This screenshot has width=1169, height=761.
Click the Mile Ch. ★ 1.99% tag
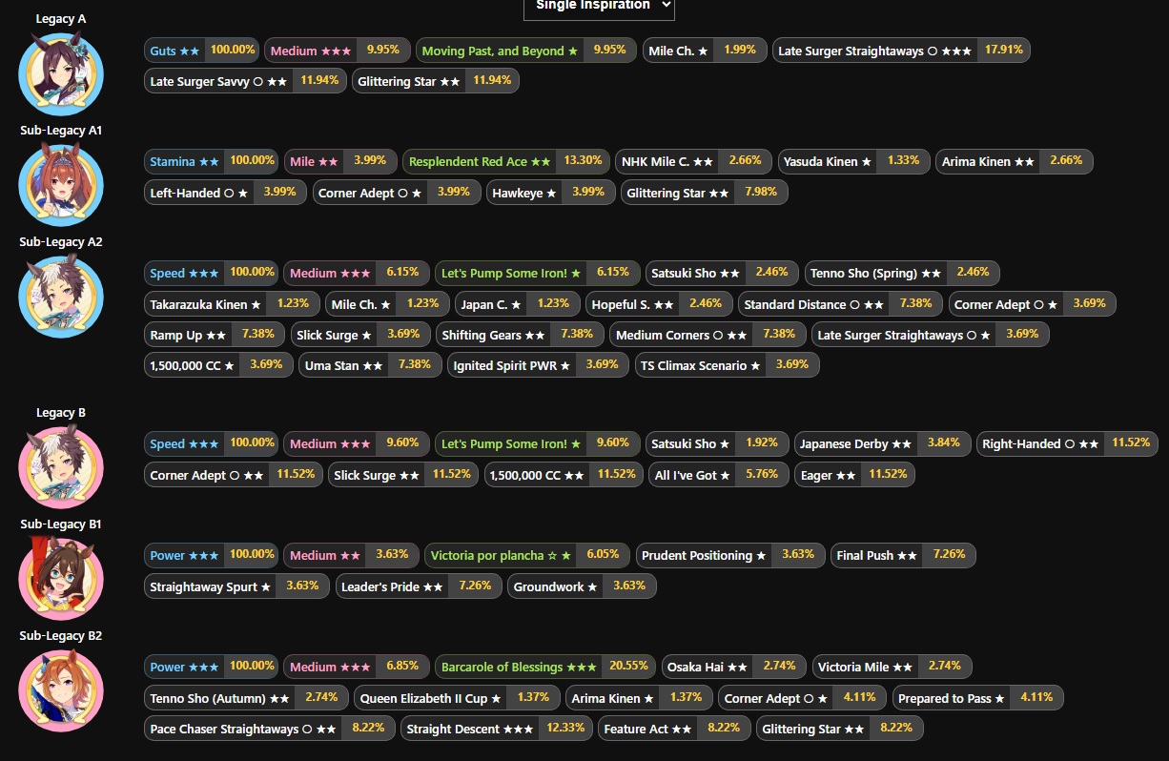click(705, 51)
